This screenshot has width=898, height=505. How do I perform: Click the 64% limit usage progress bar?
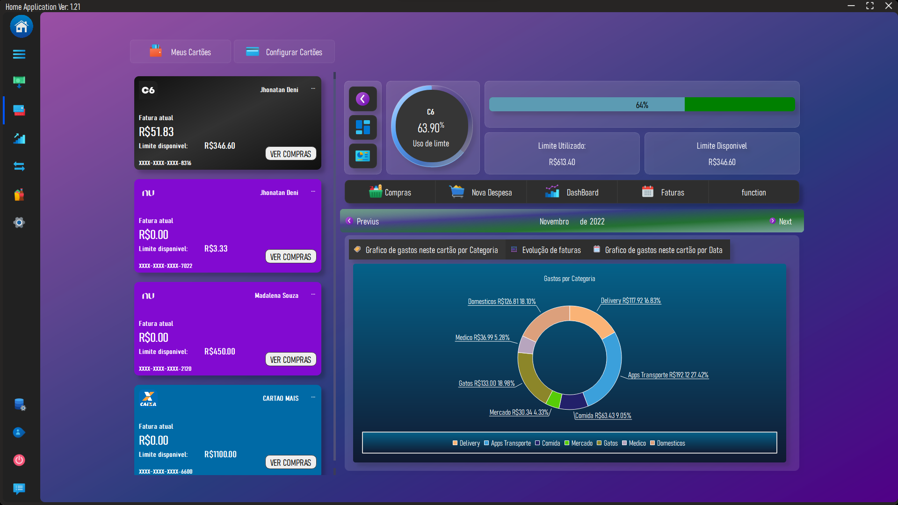pos(642,104)
